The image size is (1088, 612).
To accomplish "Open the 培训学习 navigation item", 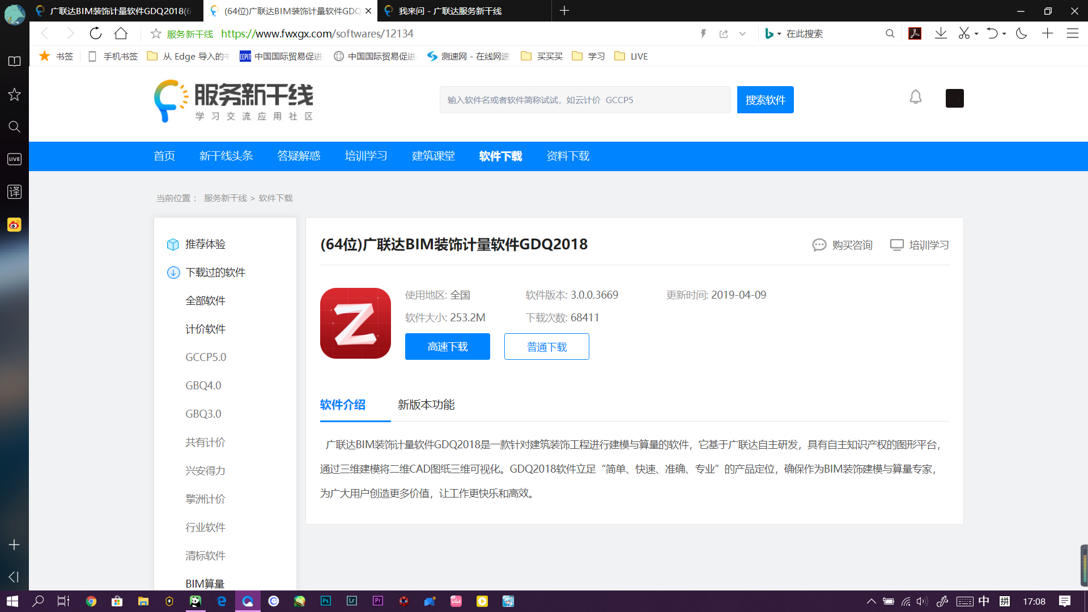I will click(x=366, y=156).
